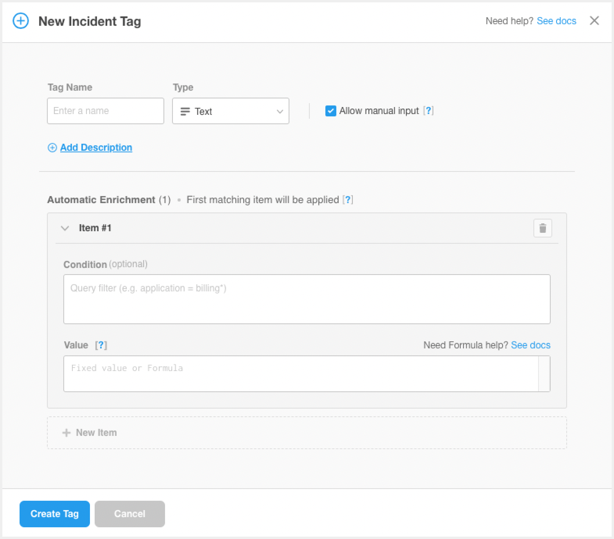Click the help icon next to Value label
Image resolution: width=614 pixels, height=539 pixels.
point(101,345)
